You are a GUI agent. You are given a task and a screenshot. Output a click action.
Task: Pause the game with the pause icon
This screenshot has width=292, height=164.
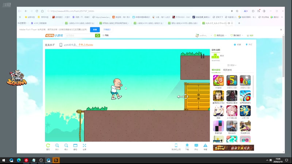203,56
